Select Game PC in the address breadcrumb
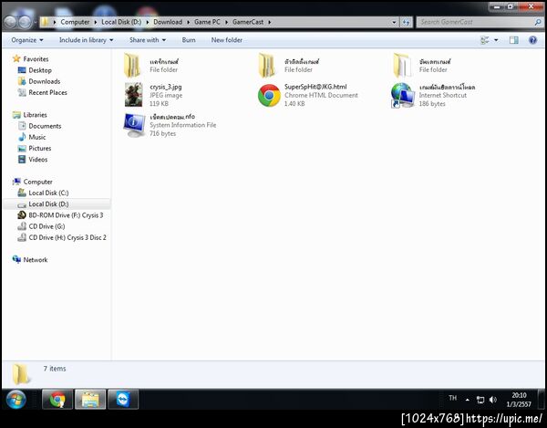 tap(207, 22)
